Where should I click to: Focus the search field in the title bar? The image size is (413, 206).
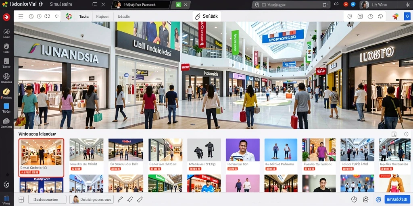[291, 5]
